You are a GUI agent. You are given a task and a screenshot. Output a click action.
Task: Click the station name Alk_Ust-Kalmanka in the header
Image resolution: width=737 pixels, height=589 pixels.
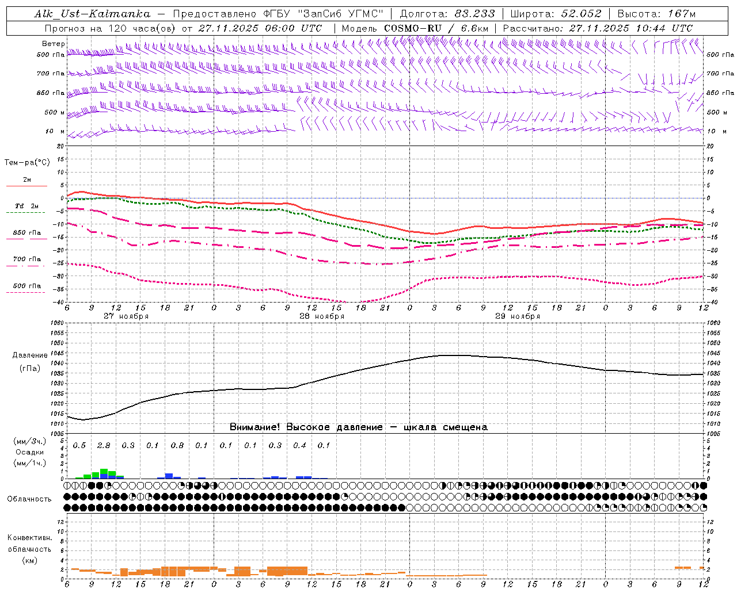click(92, 14)
